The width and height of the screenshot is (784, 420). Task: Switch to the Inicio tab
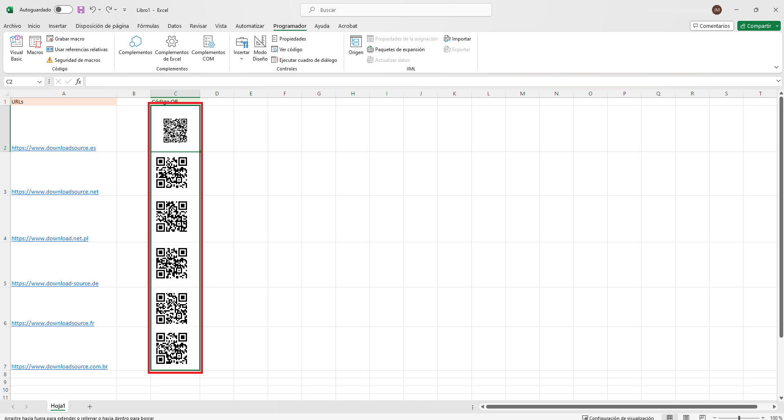(34, 26)
